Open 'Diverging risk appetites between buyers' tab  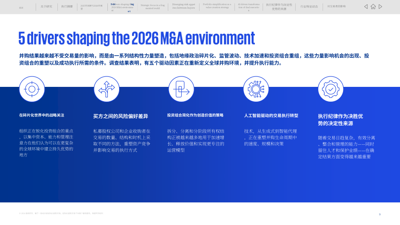point(183,6)
